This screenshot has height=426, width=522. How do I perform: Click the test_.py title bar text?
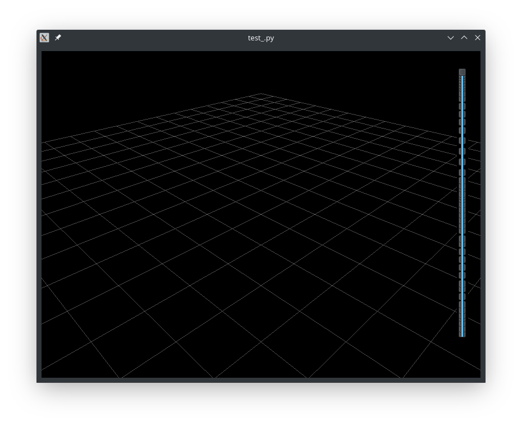[261, 38]
